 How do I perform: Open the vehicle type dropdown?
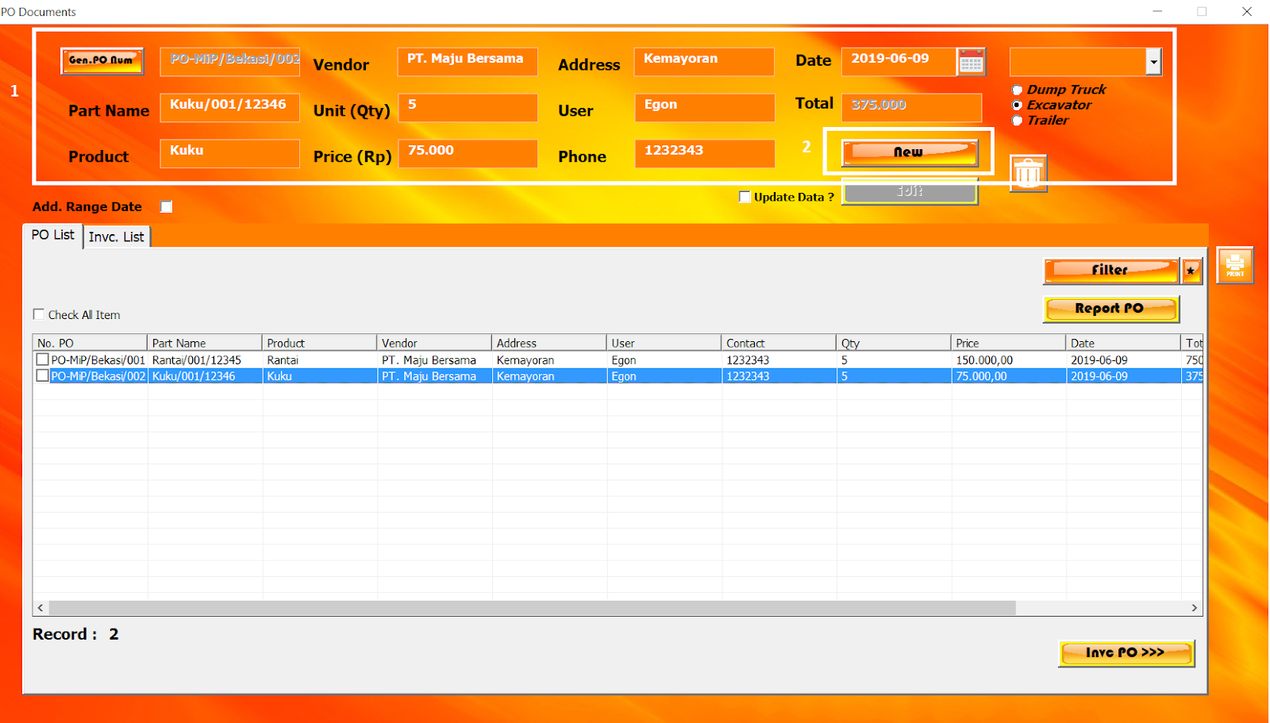click(x=1155, y=61)
